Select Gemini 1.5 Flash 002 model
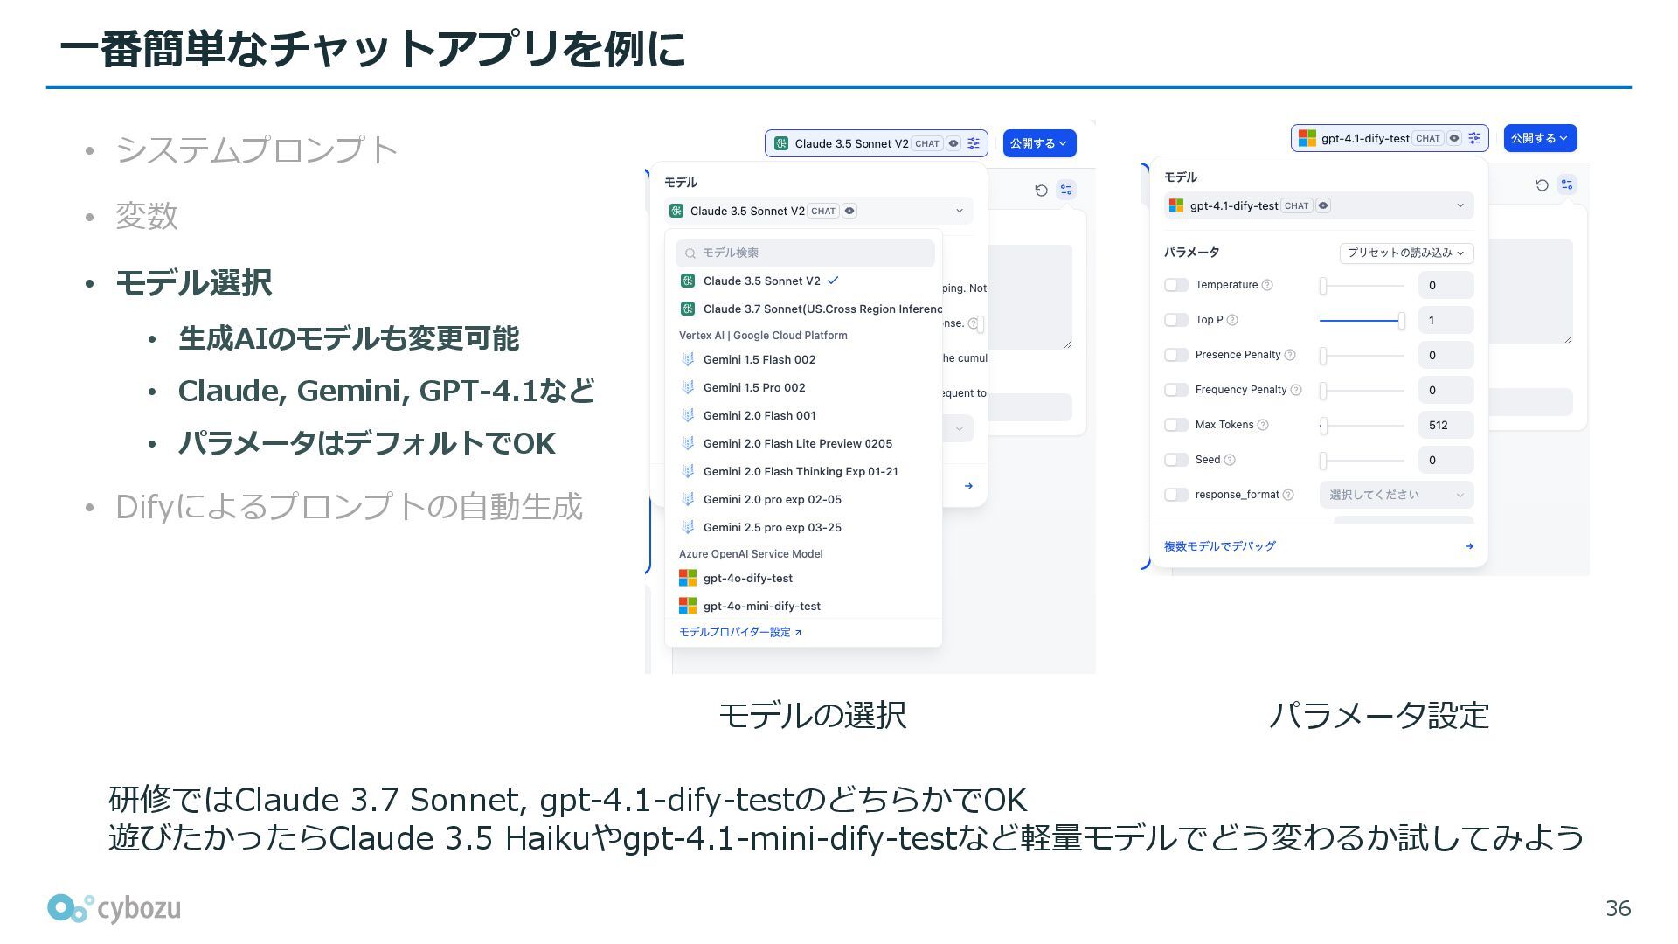This screenshot has height=944, width=1678. click(x=803, y=359)
